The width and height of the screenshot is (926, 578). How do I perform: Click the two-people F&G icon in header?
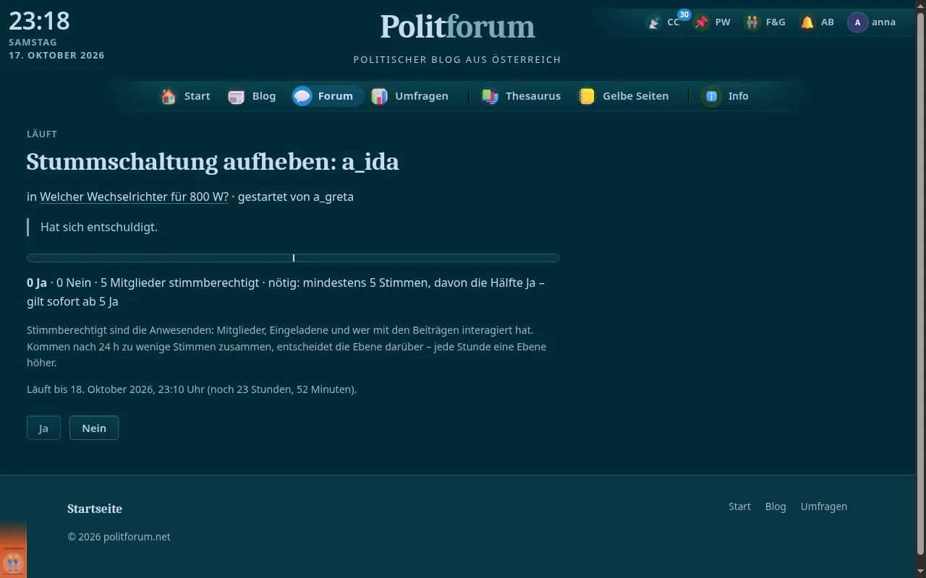coord(752,22)
